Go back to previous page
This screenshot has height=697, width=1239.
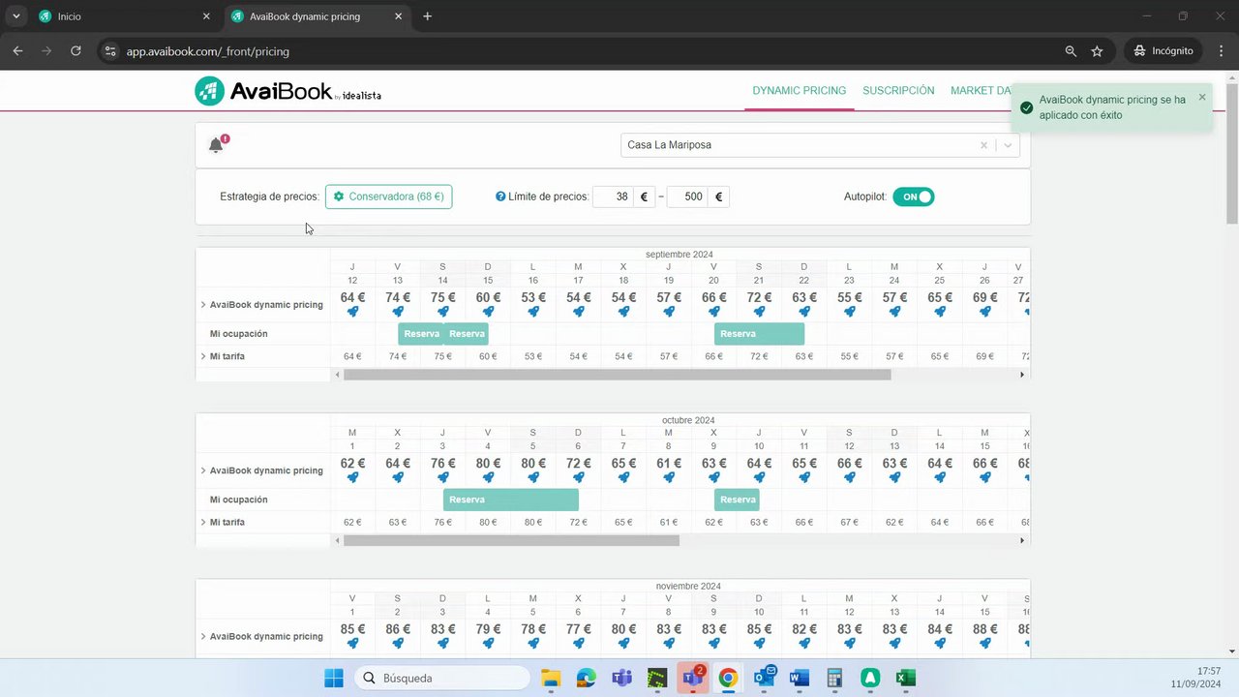(17, 50)
